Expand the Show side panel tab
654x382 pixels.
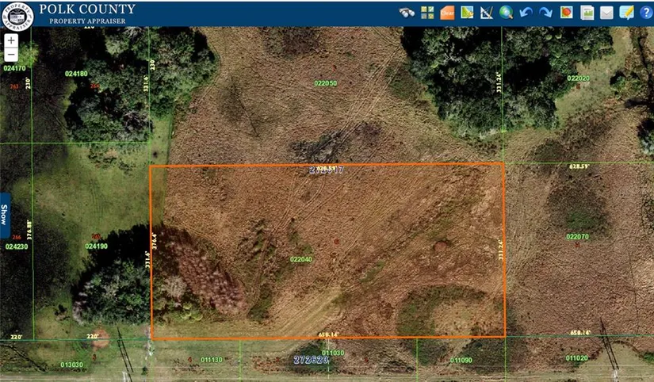(4, 215)
